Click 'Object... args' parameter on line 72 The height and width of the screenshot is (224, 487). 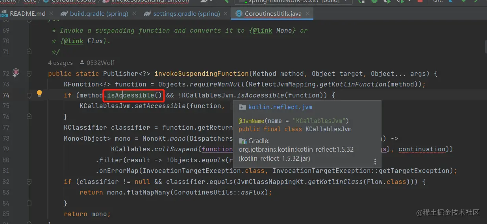click(400, 73)
